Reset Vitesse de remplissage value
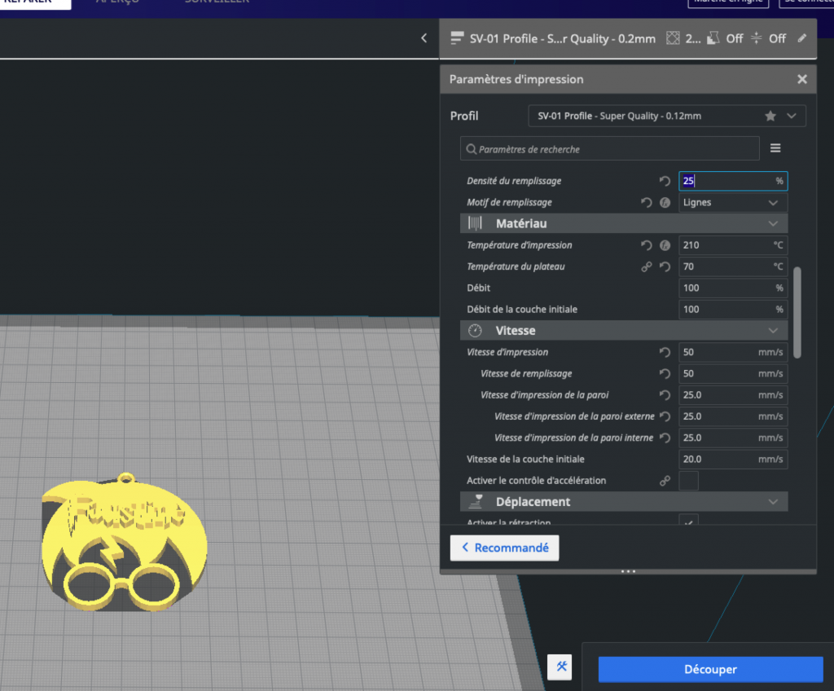Viewport: 834px width, 691px height. (x=665, y=374)
